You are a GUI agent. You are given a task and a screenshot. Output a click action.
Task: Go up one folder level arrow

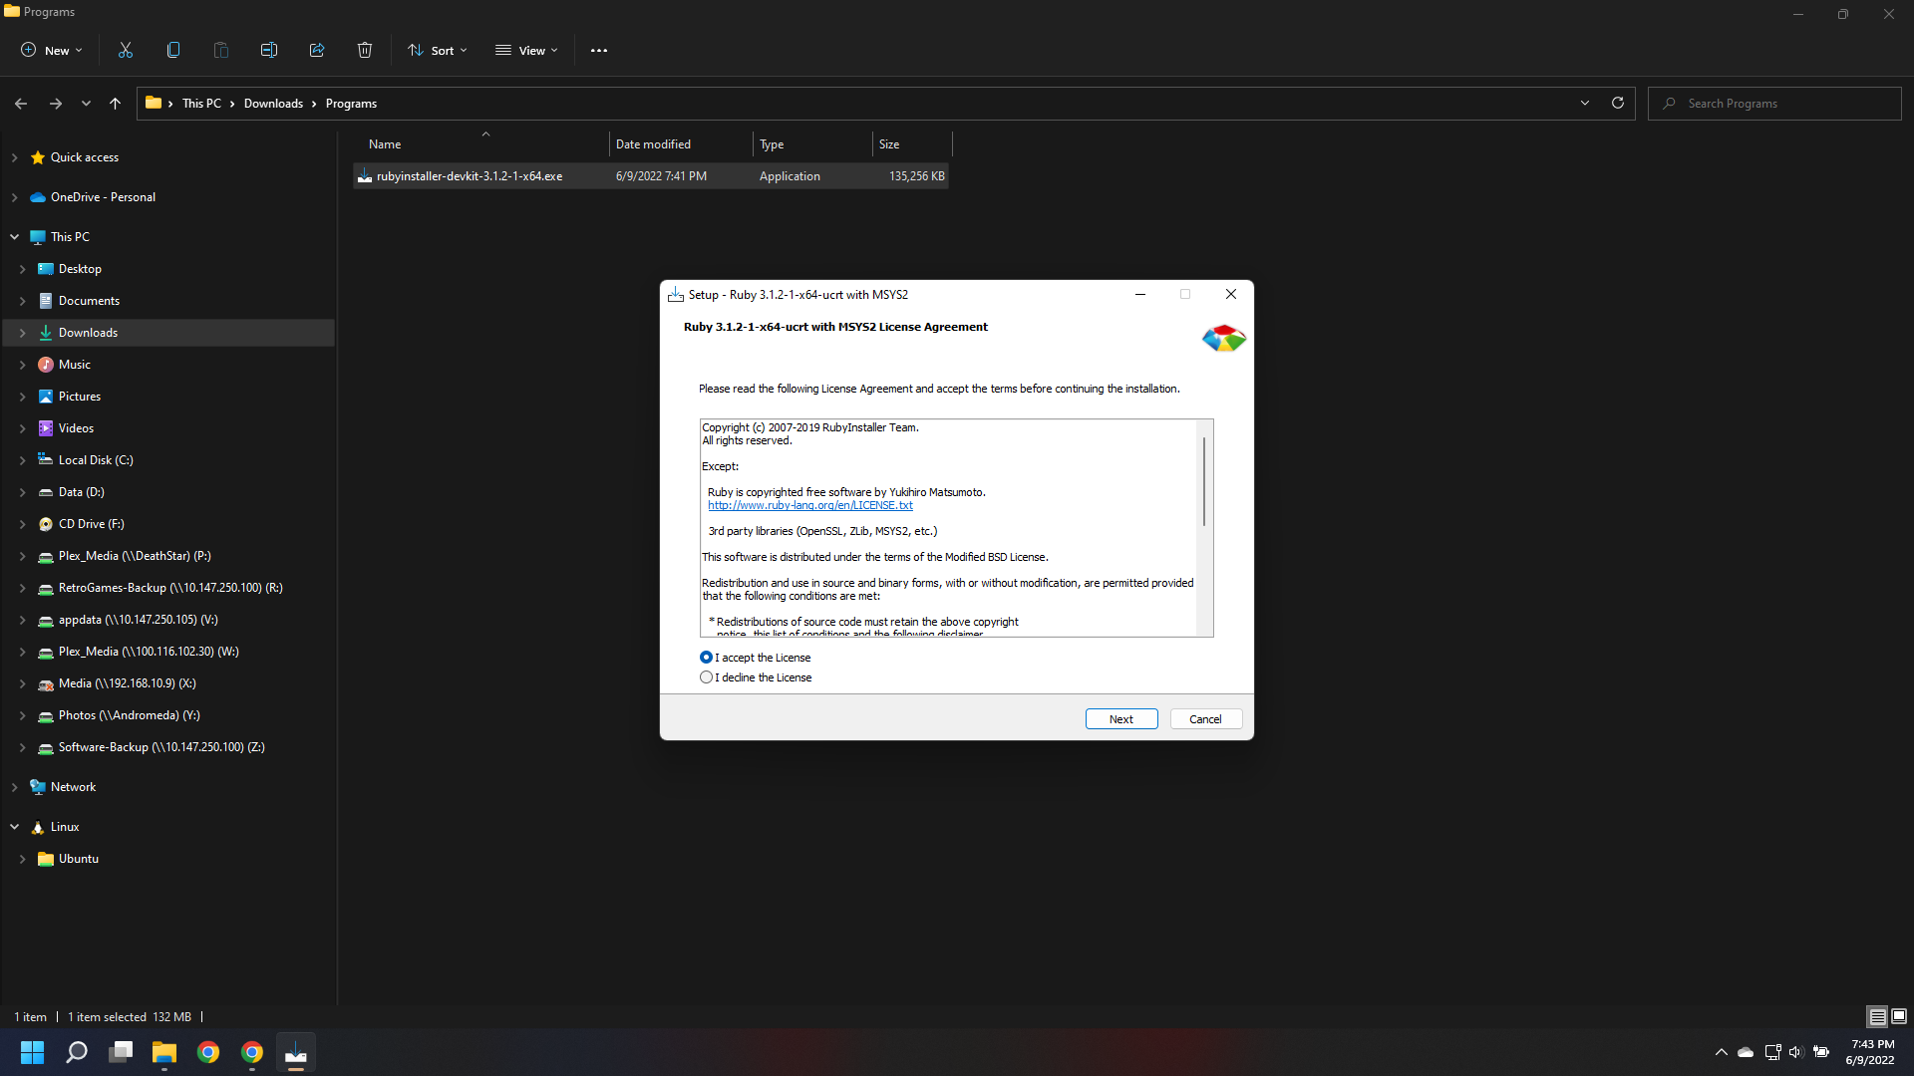click(115, 104)
